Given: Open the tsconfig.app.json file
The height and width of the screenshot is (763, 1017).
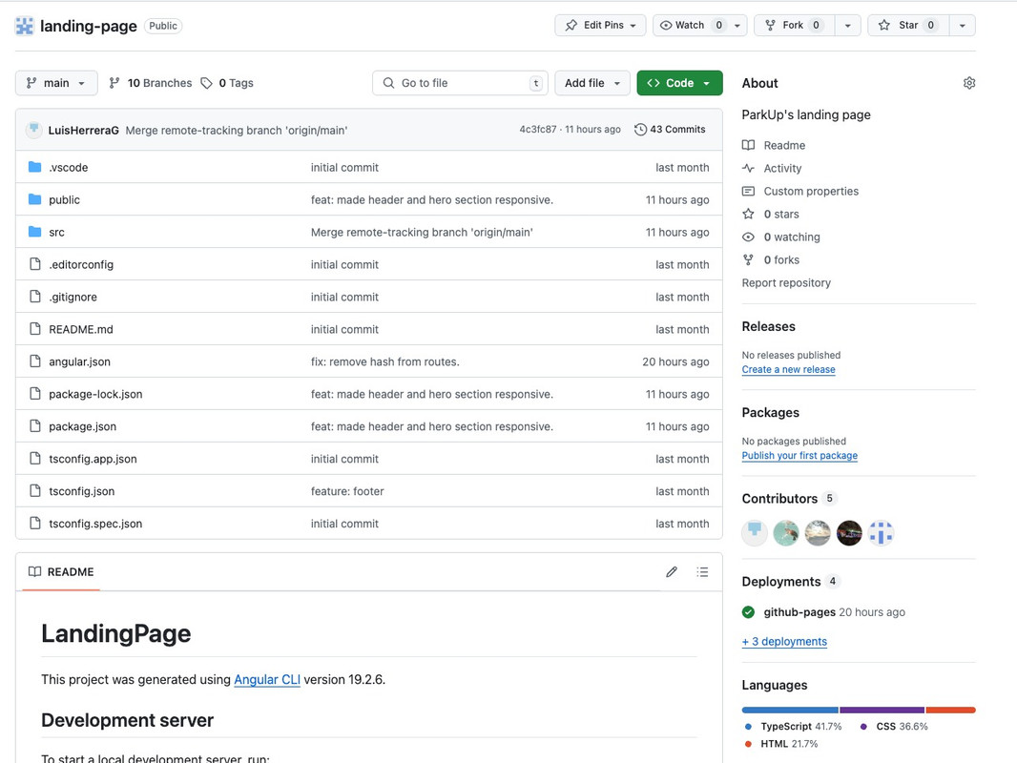Looking at the screenshot, I should click(93, 459).
